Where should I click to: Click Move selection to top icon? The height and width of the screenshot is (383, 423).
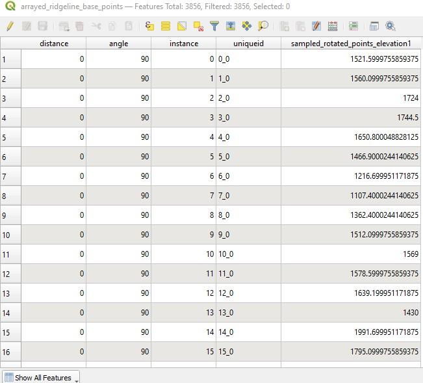click(x=231, y=26)
